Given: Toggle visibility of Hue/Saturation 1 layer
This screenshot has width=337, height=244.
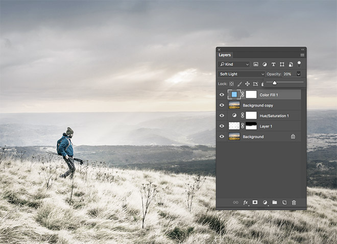Looking at the screenshot, I should pos(222,116).
